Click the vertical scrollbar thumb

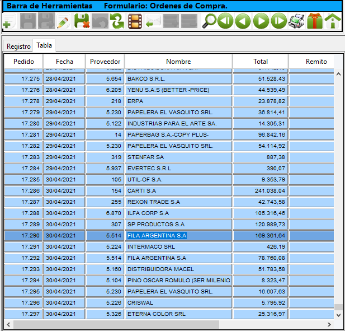pos(339,307)
